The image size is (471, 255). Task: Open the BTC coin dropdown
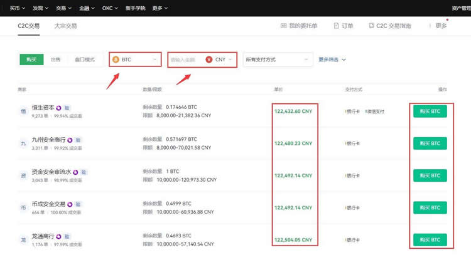(135, 60)
